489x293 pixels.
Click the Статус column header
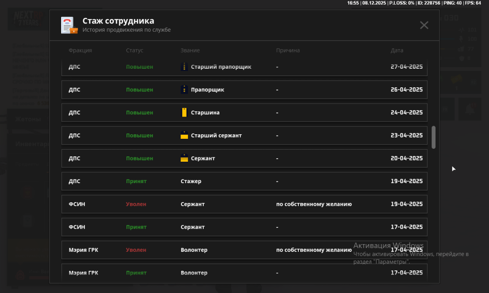(x=134, y=51)
